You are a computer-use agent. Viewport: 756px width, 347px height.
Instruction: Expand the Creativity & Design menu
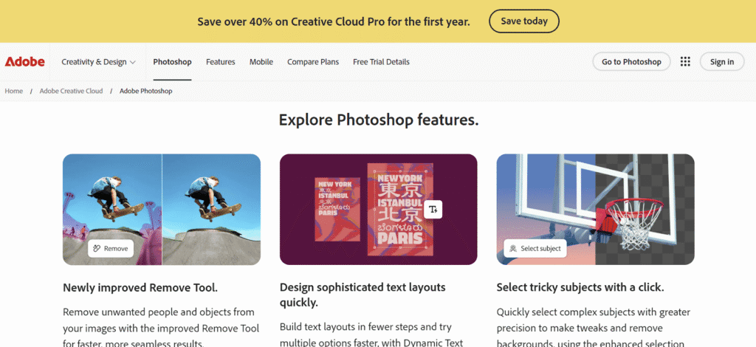tap(98, 62)
